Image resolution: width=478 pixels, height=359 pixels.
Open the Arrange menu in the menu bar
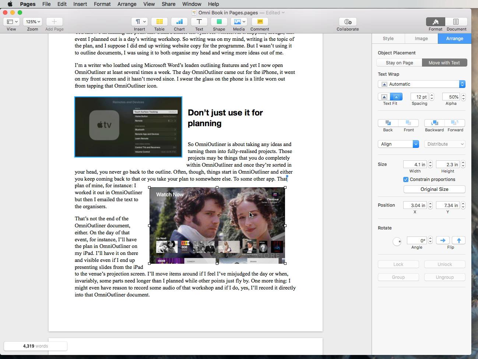pyautogui.click(x=127, y=4)
